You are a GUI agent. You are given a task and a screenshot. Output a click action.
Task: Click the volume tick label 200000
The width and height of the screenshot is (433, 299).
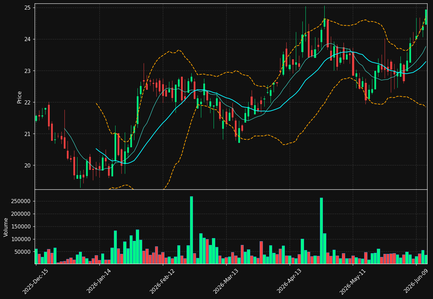click(x=21, y=214)
